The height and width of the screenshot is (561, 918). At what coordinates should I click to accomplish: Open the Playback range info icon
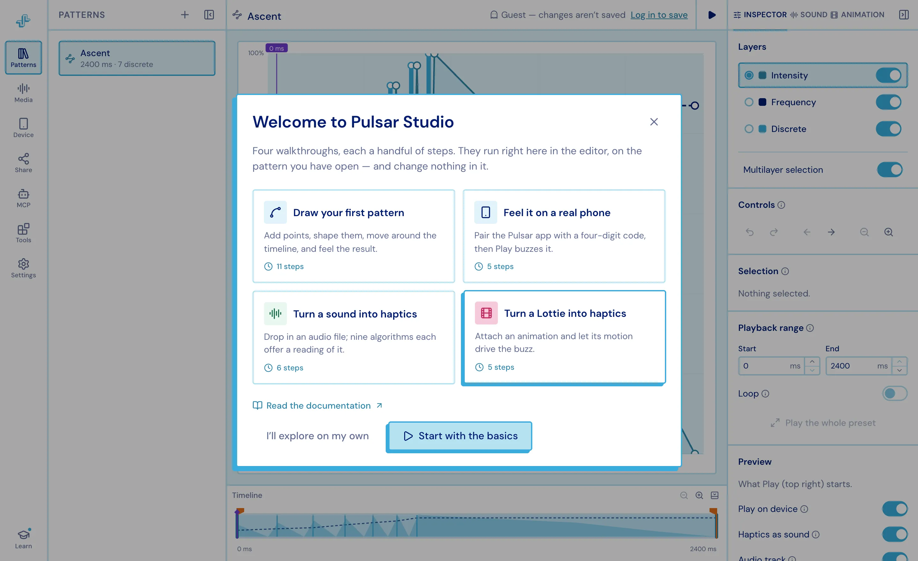(x=810, y=328)
